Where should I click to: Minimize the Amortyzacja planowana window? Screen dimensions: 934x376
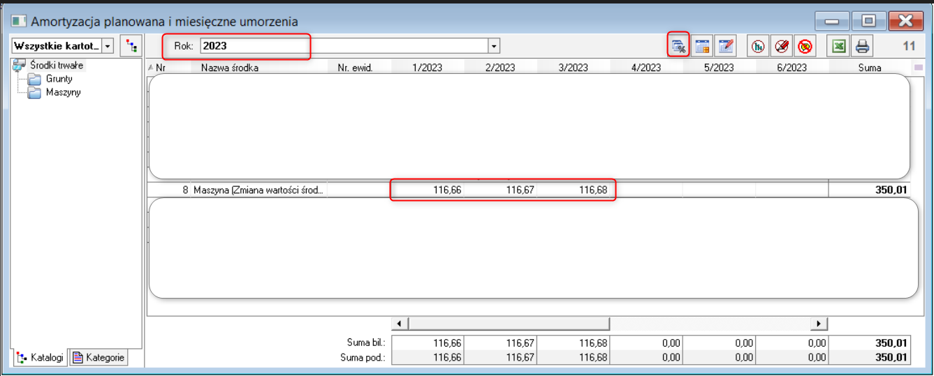pyautogui.click(x=832, y=20)
